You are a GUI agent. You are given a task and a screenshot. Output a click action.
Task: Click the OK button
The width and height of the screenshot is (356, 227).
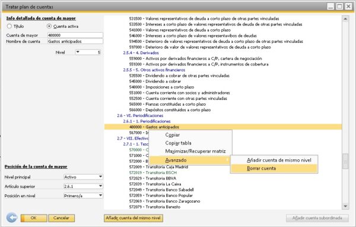click(x=34, y=218)
